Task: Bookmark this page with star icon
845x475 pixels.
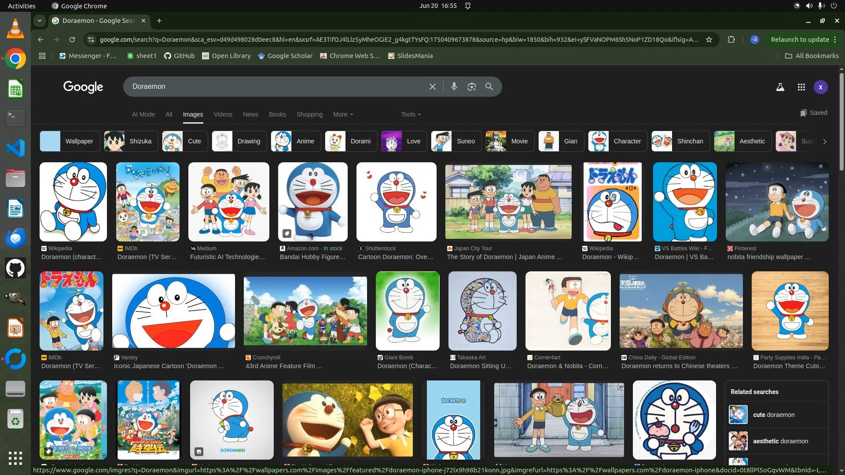Action: (x=709, y=40)
